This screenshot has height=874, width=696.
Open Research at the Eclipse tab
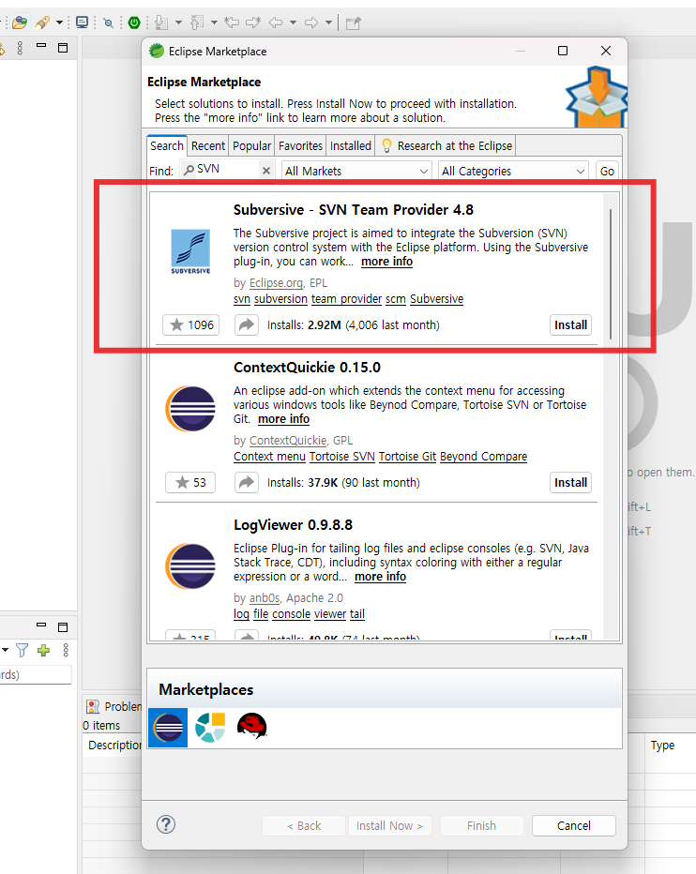446,146
